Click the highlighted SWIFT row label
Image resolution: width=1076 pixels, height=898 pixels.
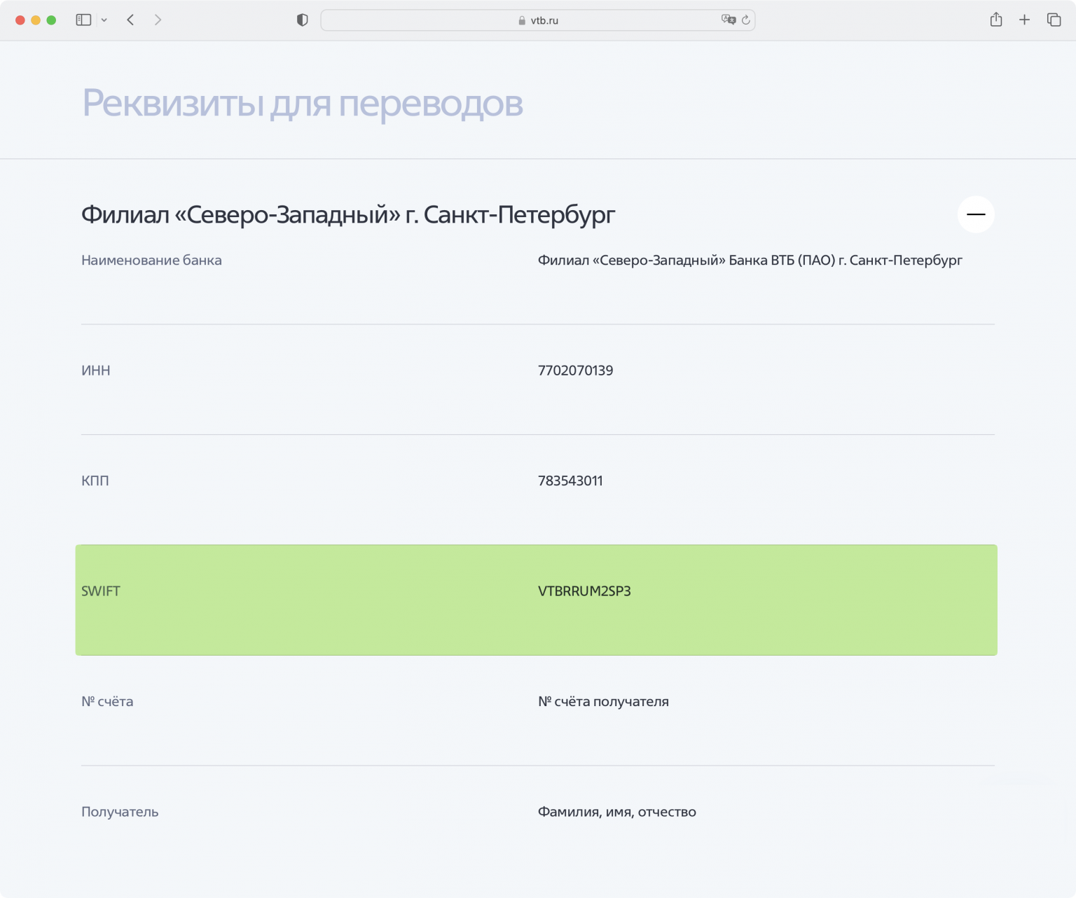(101, 591)
